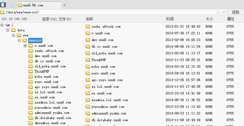Select list entry named moba.uuu9.com

click(x=103, y=67)
